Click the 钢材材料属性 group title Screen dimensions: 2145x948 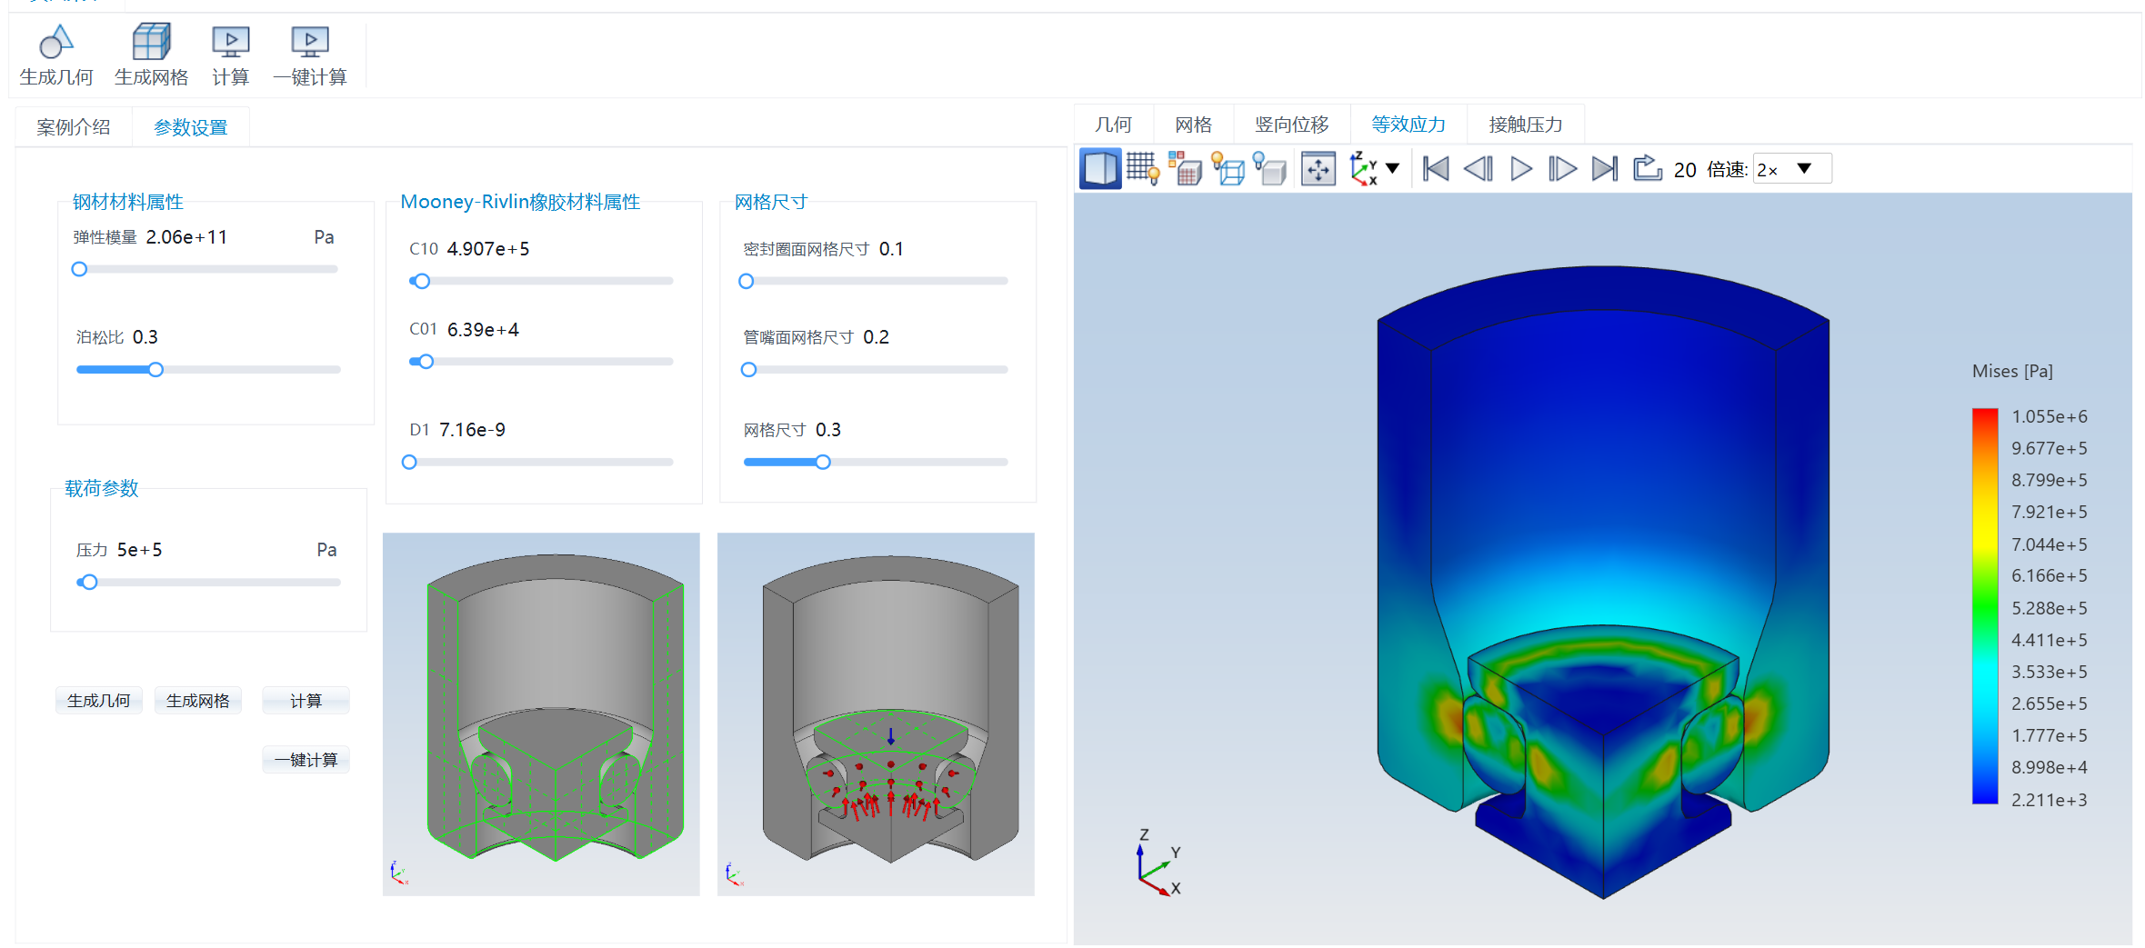128,202
